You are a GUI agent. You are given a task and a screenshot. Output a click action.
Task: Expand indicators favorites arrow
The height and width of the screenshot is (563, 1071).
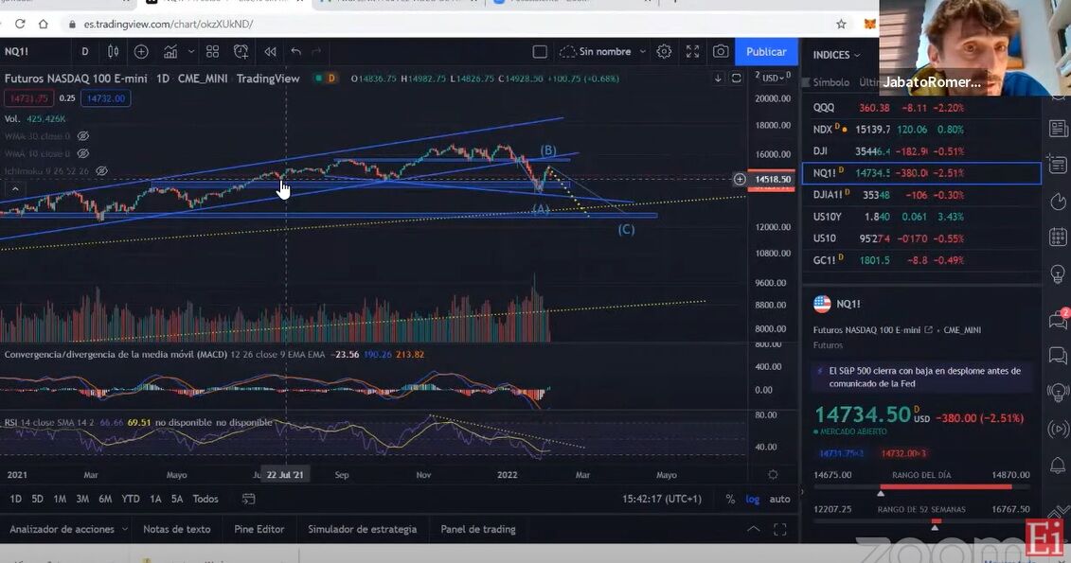[x=191, y=52]
